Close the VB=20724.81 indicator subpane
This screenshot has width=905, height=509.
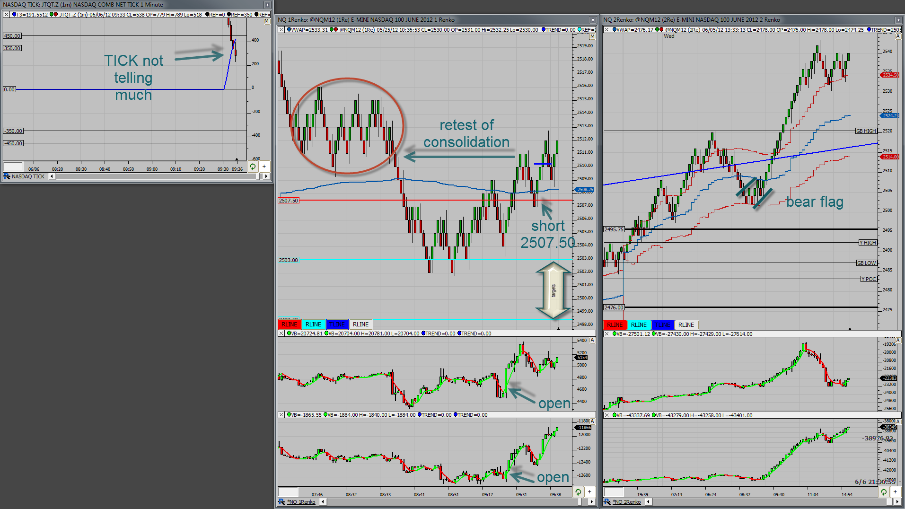(281, 333)
